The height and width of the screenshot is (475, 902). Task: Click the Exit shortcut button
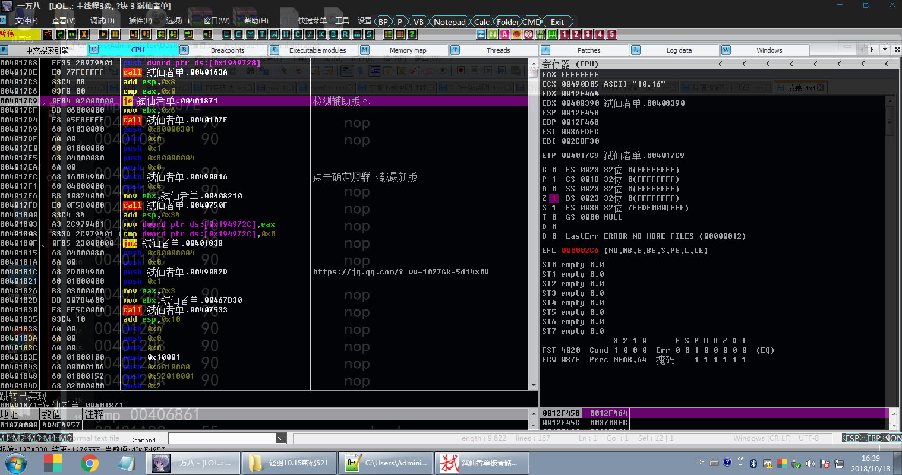tap(557, 22)
